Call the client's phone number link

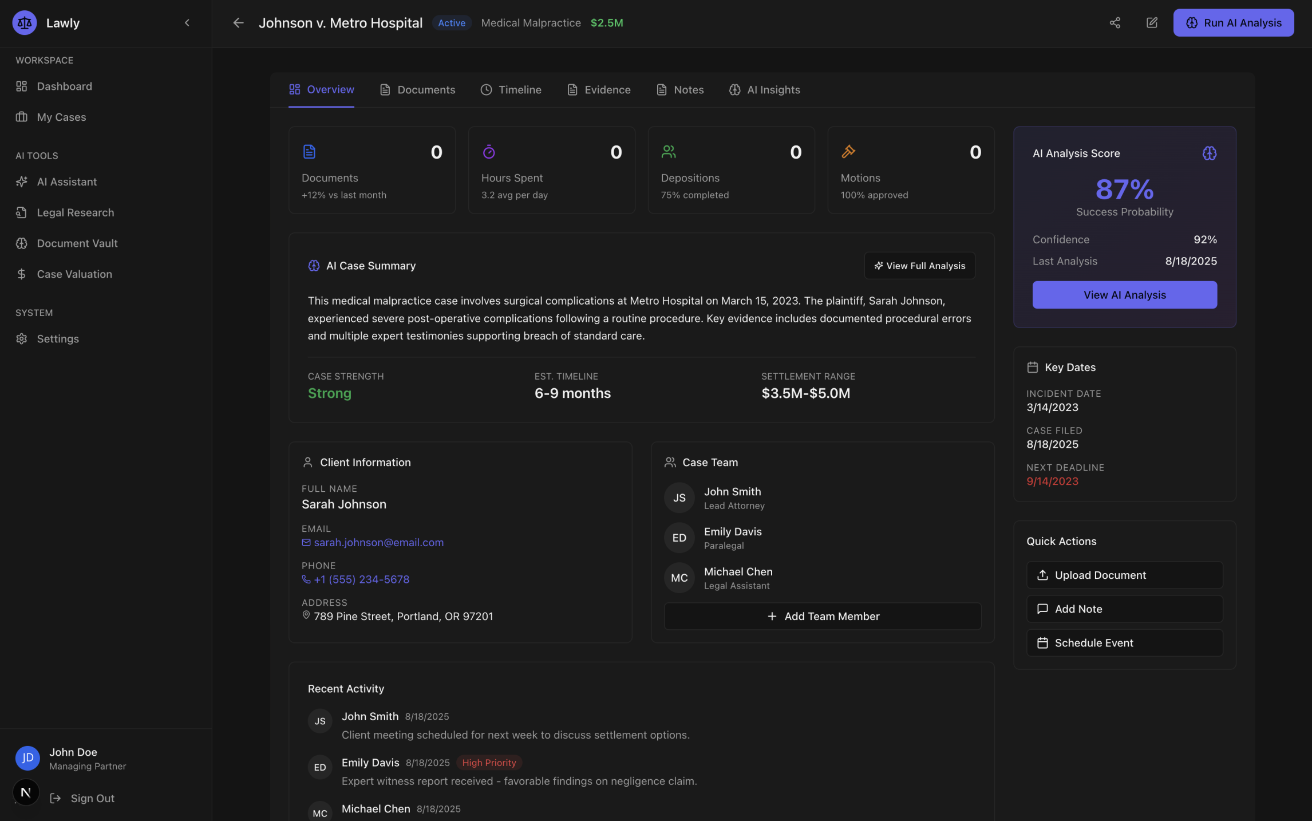click(361, 579)
